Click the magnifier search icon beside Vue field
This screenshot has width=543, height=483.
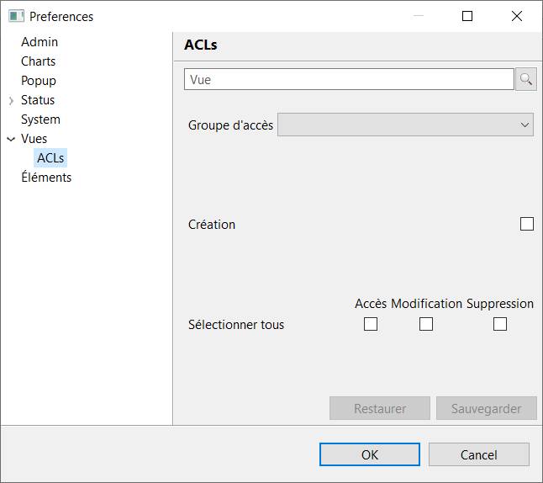[x=526, y=80]
